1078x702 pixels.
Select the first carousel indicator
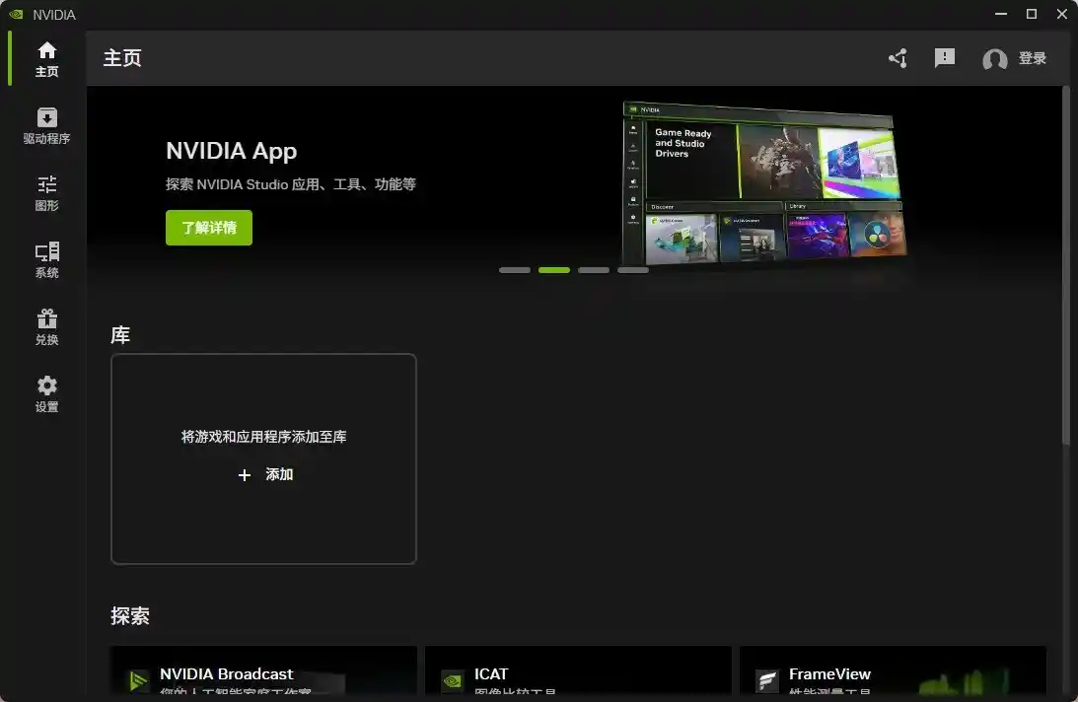515,270
